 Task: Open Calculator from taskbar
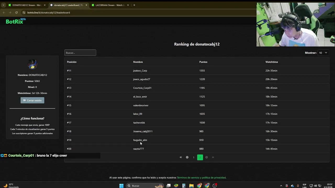184,186
